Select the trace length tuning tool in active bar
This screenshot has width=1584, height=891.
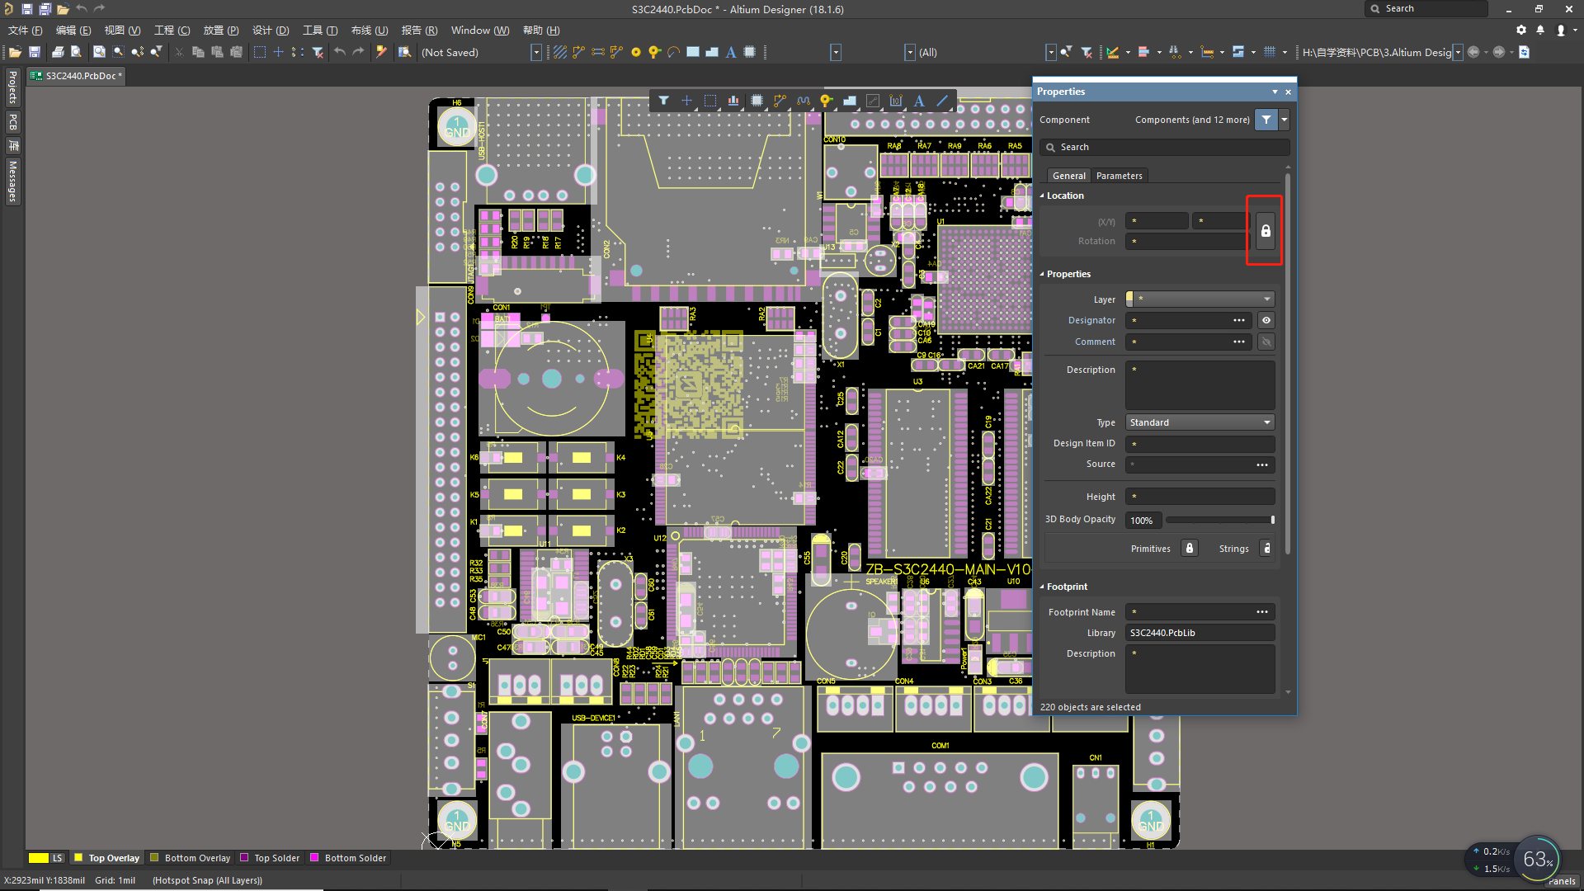pyautogui.click(x=803, y=101)
